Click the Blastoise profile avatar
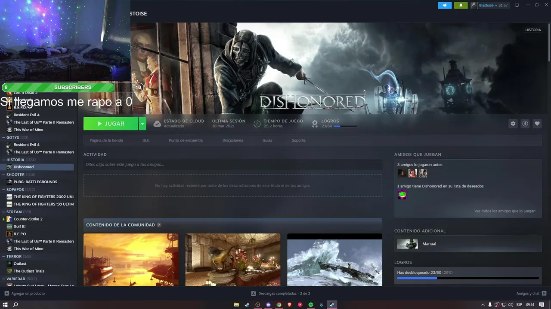Image resolution: width=551 pixels, height=309 pixels. point(474,5)
